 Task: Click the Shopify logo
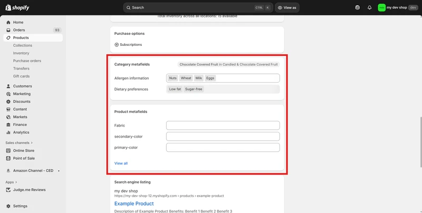(17, 7)
